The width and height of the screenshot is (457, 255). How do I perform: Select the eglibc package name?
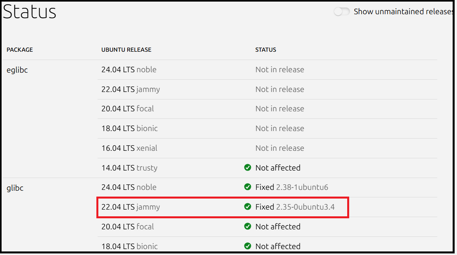(17, 70)
